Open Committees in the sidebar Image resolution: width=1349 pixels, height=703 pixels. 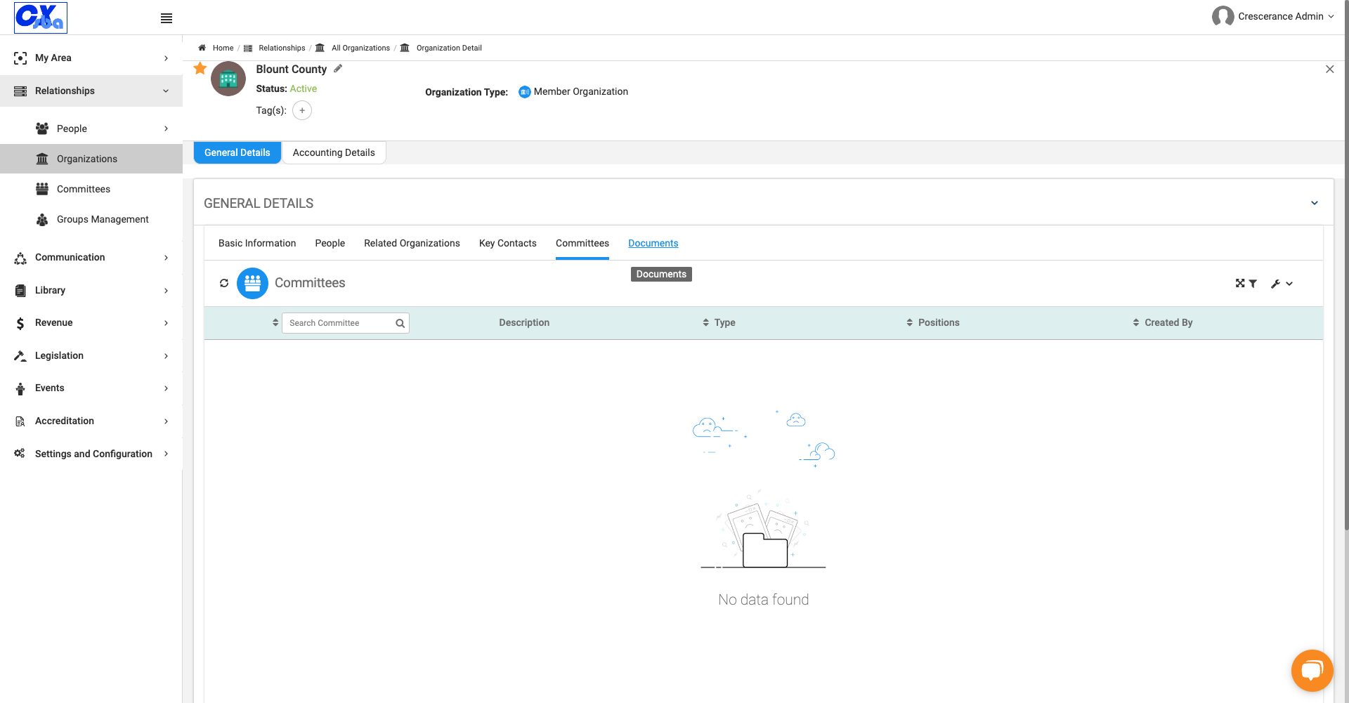click(91, 189)
